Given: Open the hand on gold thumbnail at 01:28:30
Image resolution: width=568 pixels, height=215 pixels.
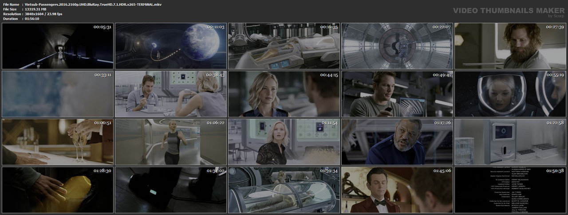Looking at the screenshot, I should coord(58,190).
